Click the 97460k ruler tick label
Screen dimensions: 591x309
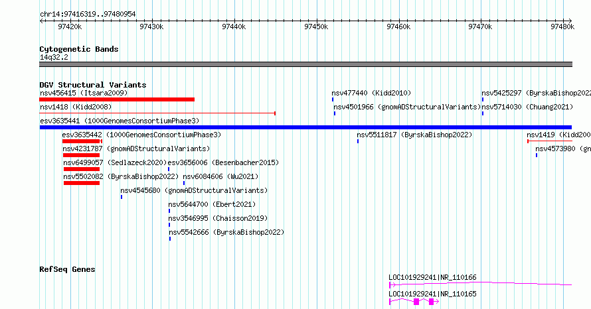click(398, 27)
